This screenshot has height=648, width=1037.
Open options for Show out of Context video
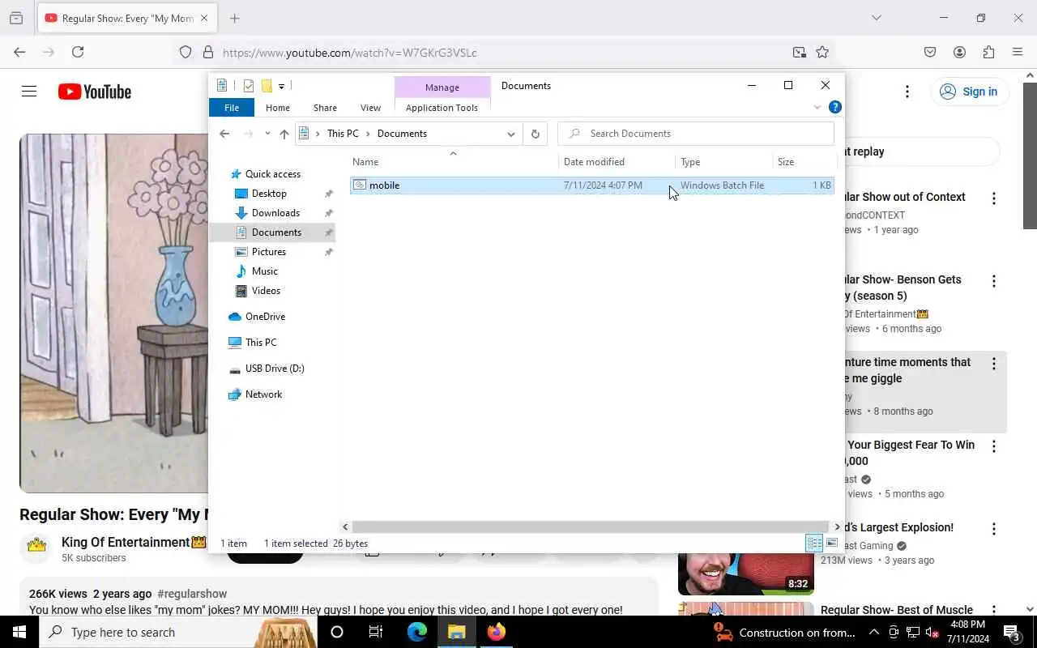coord(994,198)
